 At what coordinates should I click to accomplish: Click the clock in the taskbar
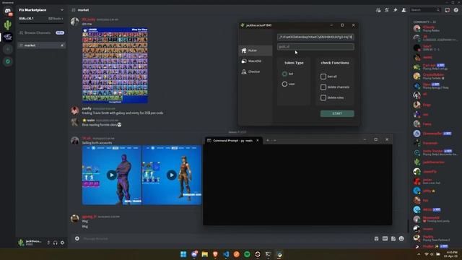point(451,254)
